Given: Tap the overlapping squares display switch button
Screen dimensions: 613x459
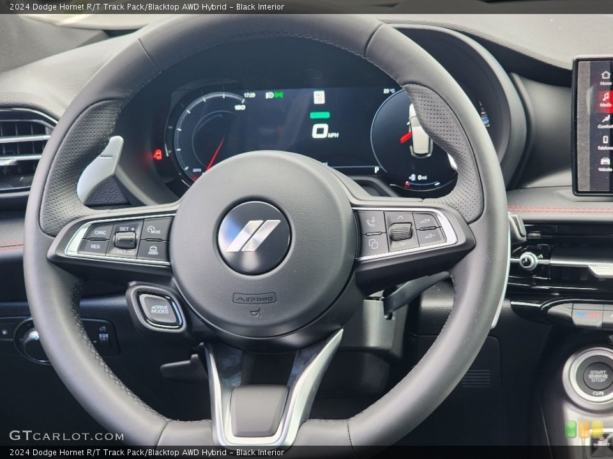Looking at the screenshot, I should (373, 244).
